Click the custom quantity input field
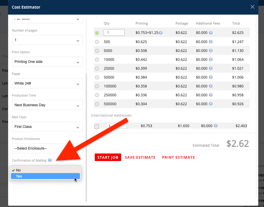264x207 pixels. pyautogui.click(x=114, y=33)
